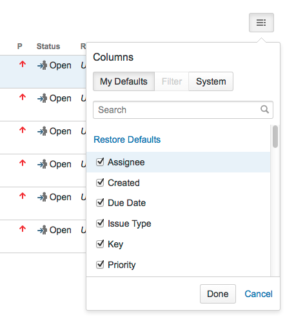Click the search magnifier icon
This screenshot has height=321, width=285.
pos(264,109)
